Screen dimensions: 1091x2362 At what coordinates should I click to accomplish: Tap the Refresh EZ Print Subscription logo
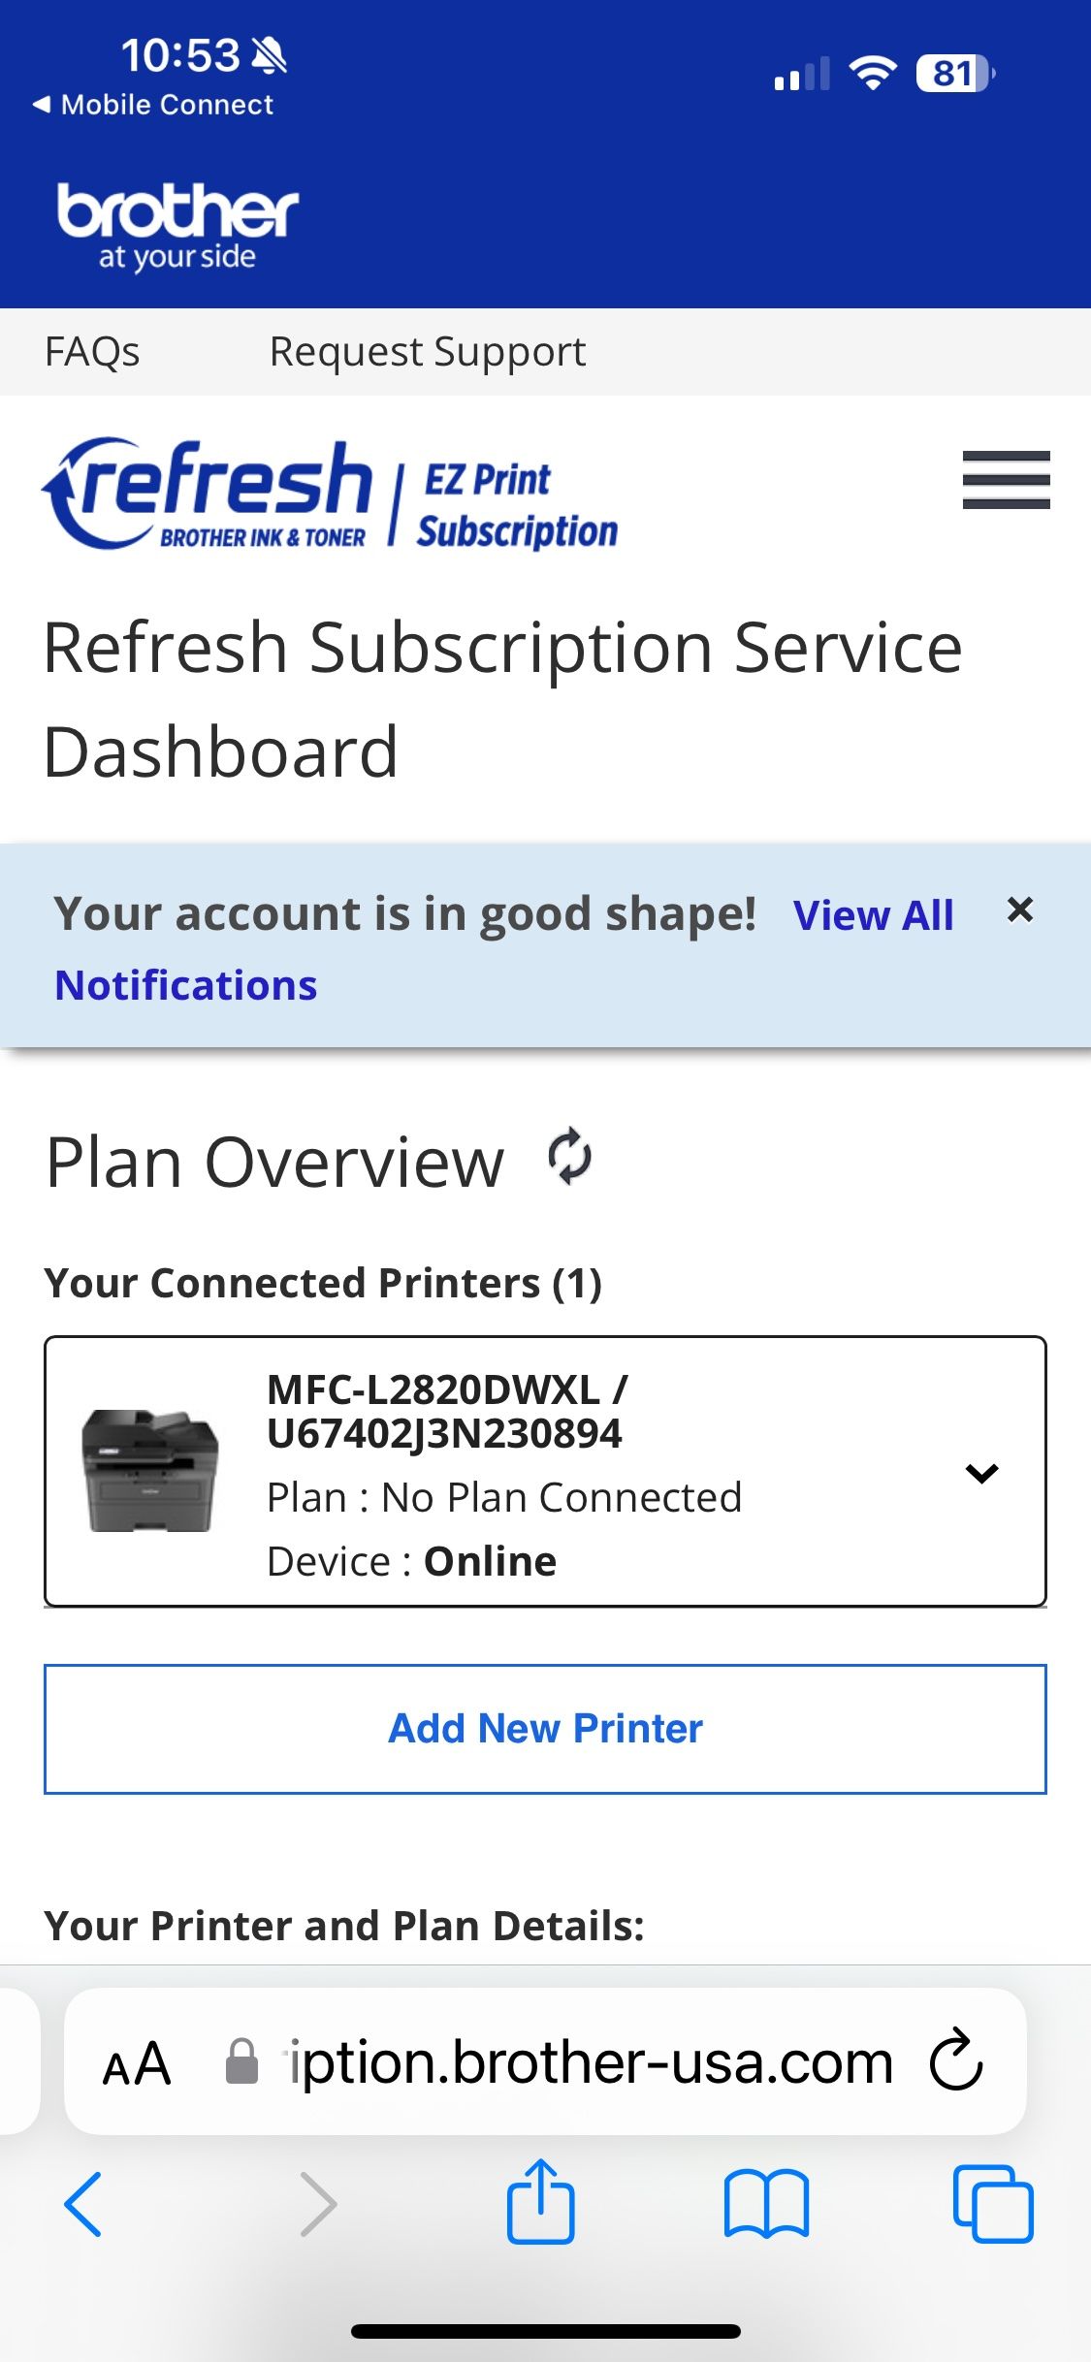330,494
